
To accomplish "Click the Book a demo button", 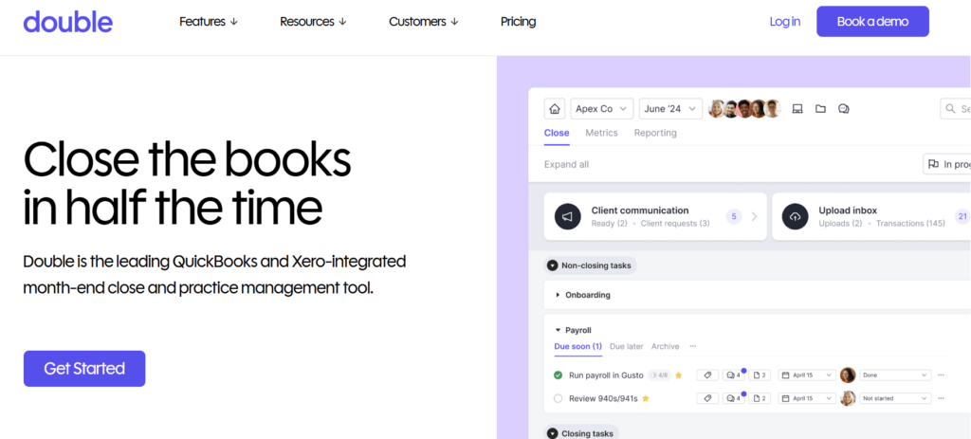I will pyautogui.click(x=872, y=21).
